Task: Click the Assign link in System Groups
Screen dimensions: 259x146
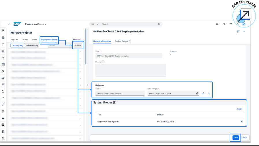Action: pyautogui.click(x=239, y=109)
